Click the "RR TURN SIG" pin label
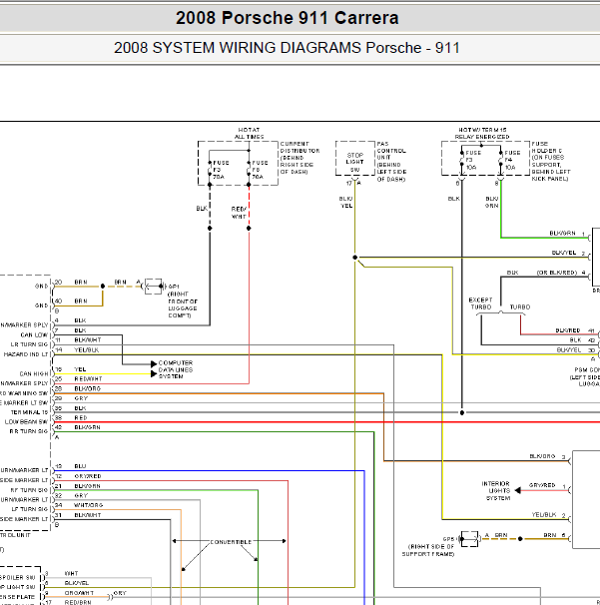600x605 pixels. pos(29,431)
